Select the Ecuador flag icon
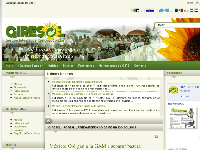 click(150, 10)
